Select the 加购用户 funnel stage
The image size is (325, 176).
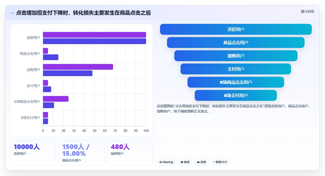[x=236, y=56]
